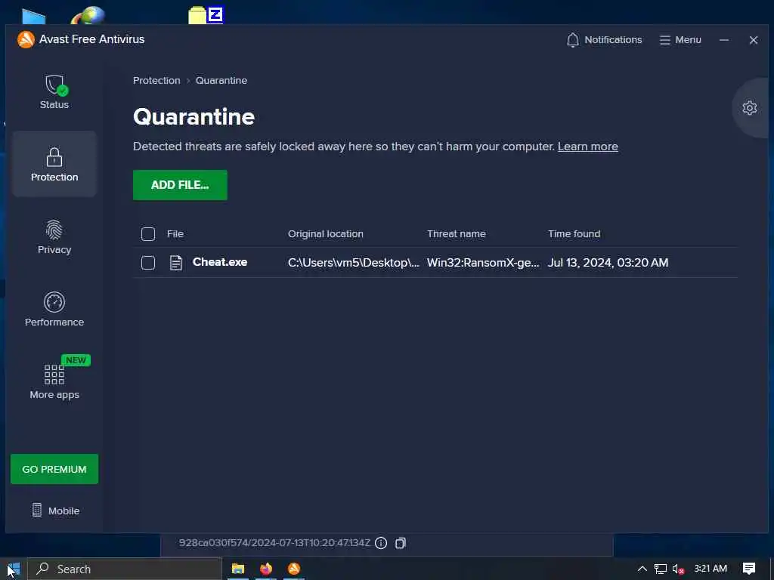The image size is (774, 580).
Task: Click the ADD FILE... button
Action: coord(180,185)
